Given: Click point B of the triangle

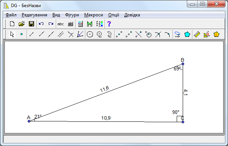Looking at the screenshot, I should (183, 64).
